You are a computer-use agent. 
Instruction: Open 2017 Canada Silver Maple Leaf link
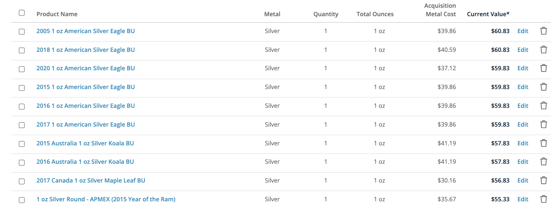91,180
